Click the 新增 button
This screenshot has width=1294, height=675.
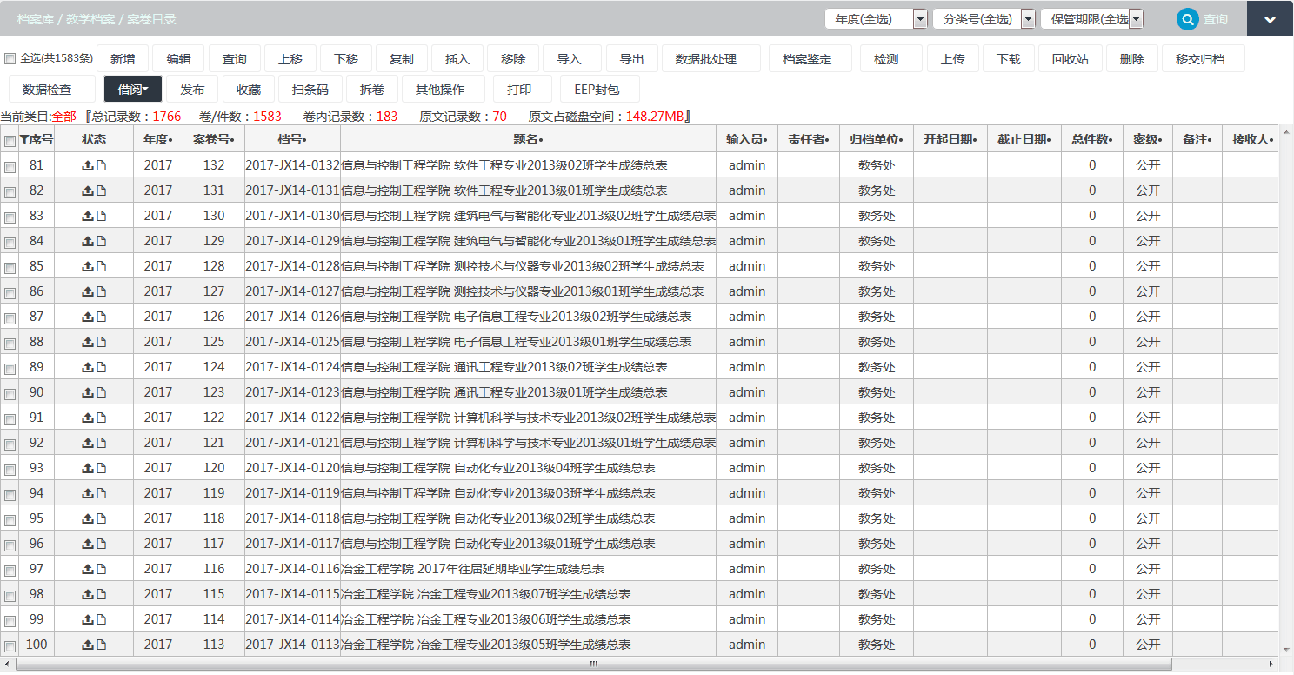point(123,59)
